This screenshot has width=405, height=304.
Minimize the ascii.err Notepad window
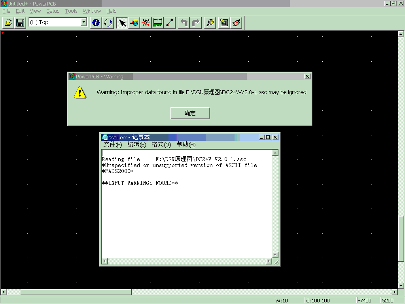tap(261, 137)
